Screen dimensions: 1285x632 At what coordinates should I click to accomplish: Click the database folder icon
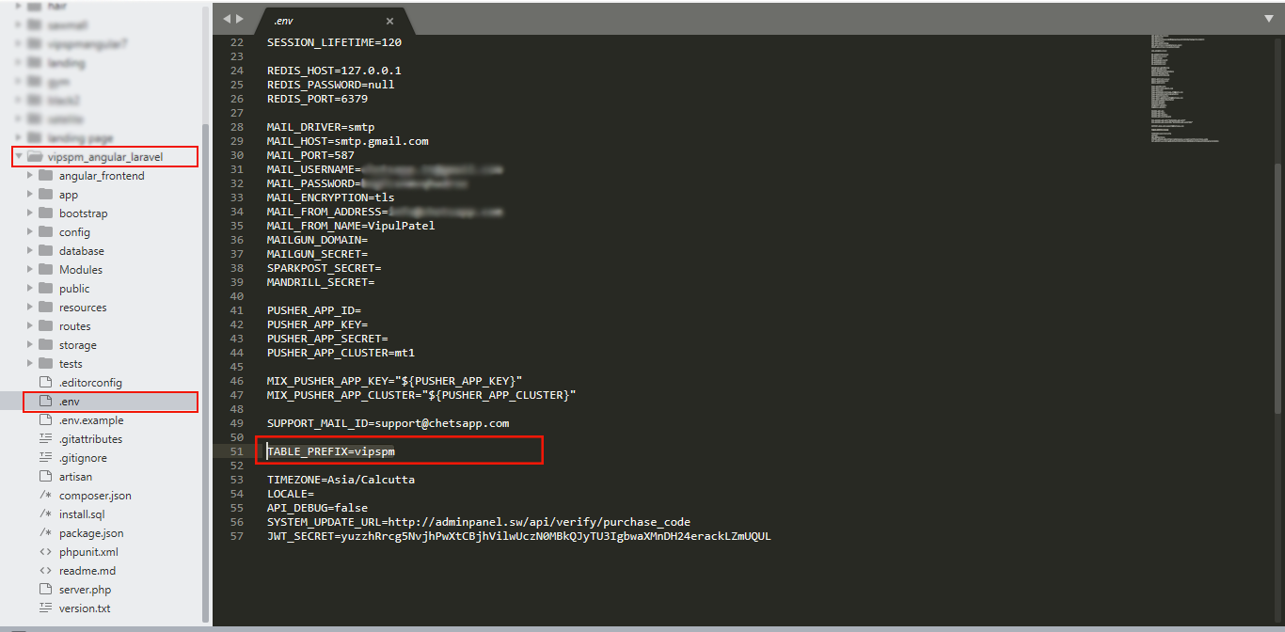coord(45,251)
